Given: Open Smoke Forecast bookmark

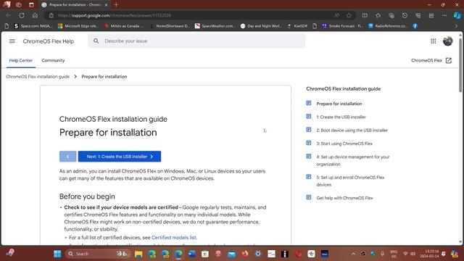Looking at the screenshot, I should [x=343, y=26].
